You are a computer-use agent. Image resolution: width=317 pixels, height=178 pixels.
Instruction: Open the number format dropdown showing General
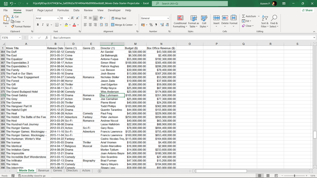(x=168, y=18)
